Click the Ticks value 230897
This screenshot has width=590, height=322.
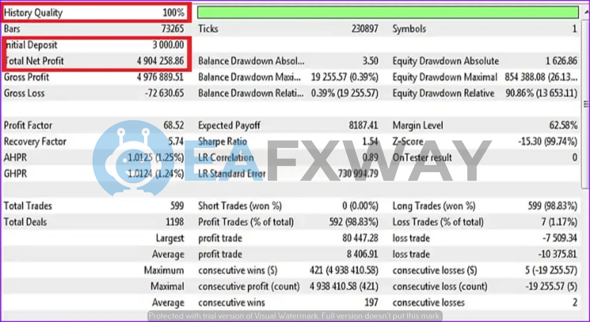(x=365, y=28)
